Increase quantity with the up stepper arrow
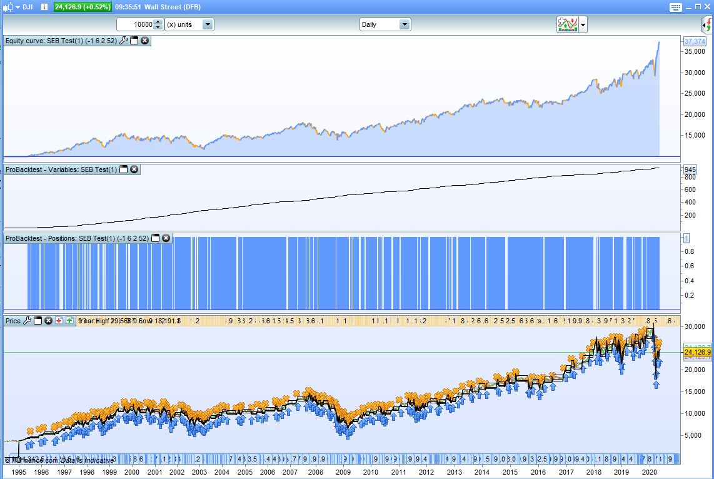The image size is (714, 479). 158,22
